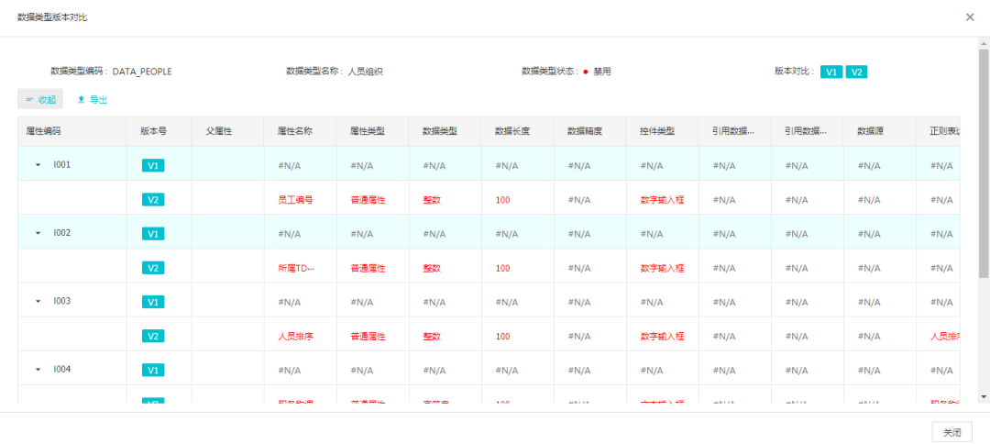
Task: Collapse the I003 attribute row
Action: tap(38, 301)
